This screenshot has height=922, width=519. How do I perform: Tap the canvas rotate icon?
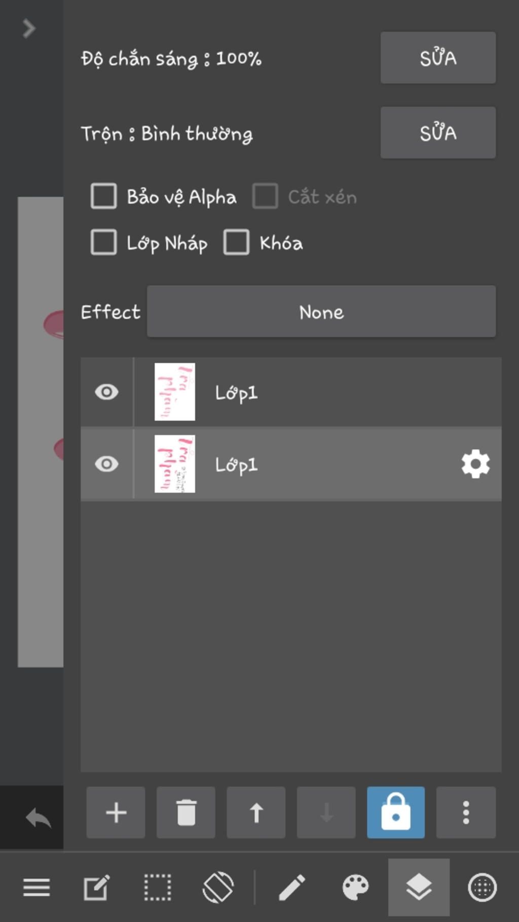[x=218, y=888]
